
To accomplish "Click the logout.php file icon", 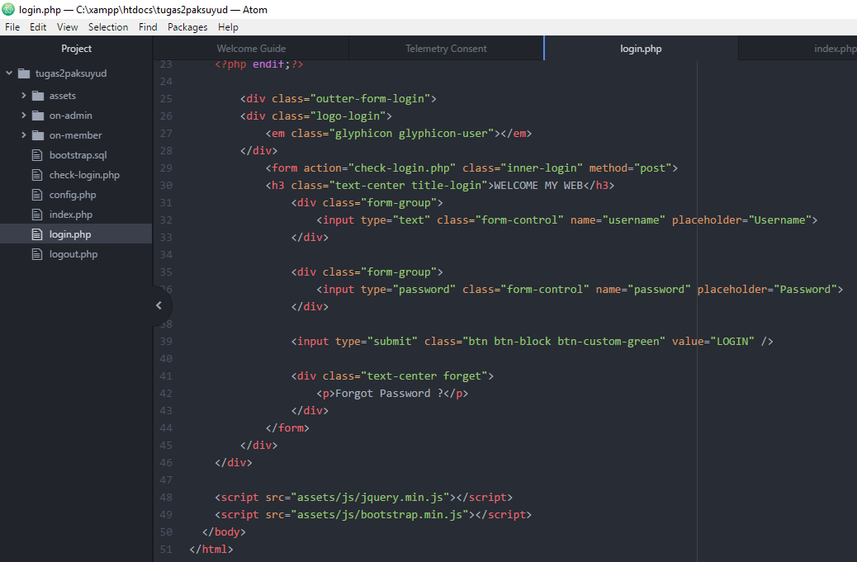I will pos(37,254).
